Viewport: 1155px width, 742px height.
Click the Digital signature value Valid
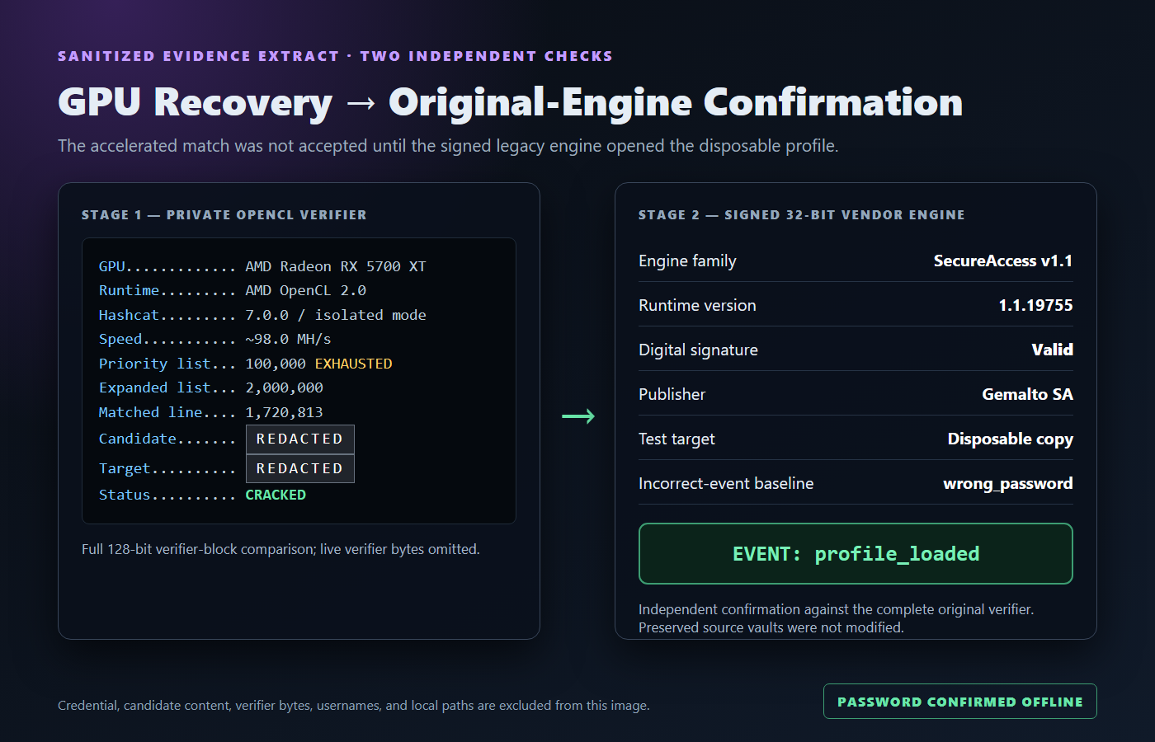coord(1052,350)
